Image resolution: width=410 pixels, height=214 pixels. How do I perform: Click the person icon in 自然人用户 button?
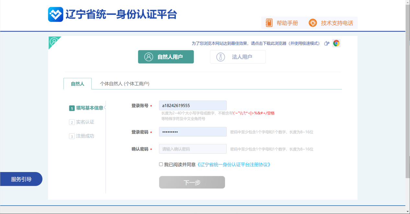(149, 57)
